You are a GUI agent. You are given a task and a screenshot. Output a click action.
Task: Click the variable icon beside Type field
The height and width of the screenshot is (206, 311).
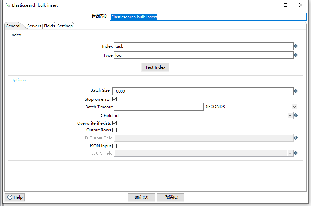[x=295, y=55]
